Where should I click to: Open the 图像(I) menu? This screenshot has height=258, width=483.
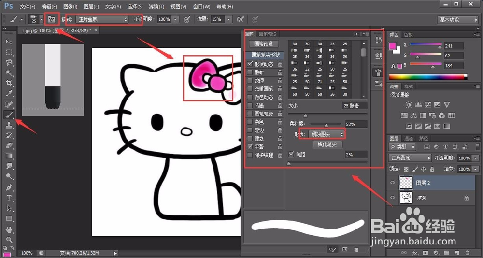coord(70,6)
